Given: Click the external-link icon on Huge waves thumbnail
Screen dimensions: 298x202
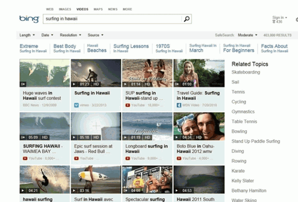Looking at the screenshot, I should (x=23, y=84).
